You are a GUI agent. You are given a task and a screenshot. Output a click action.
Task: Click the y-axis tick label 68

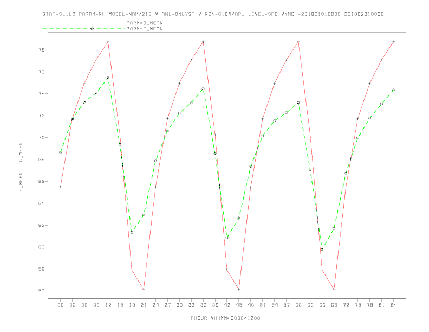[41, 159]
